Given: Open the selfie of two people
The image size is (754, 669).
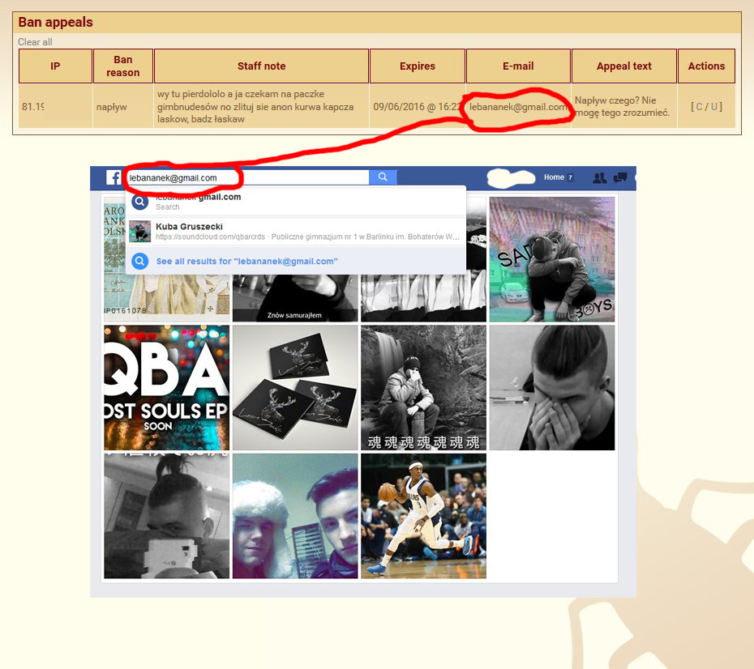Looking at the screenshot, I should click(x=295, y=516).
